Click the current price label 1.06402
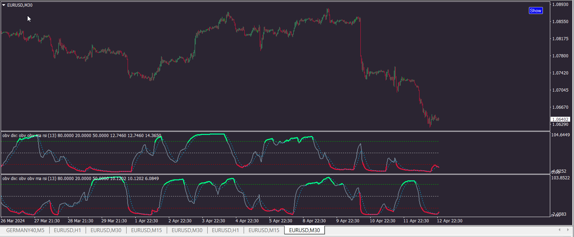Image resolution: width=574 pixels, height=237 pixels. click(560, 120)
